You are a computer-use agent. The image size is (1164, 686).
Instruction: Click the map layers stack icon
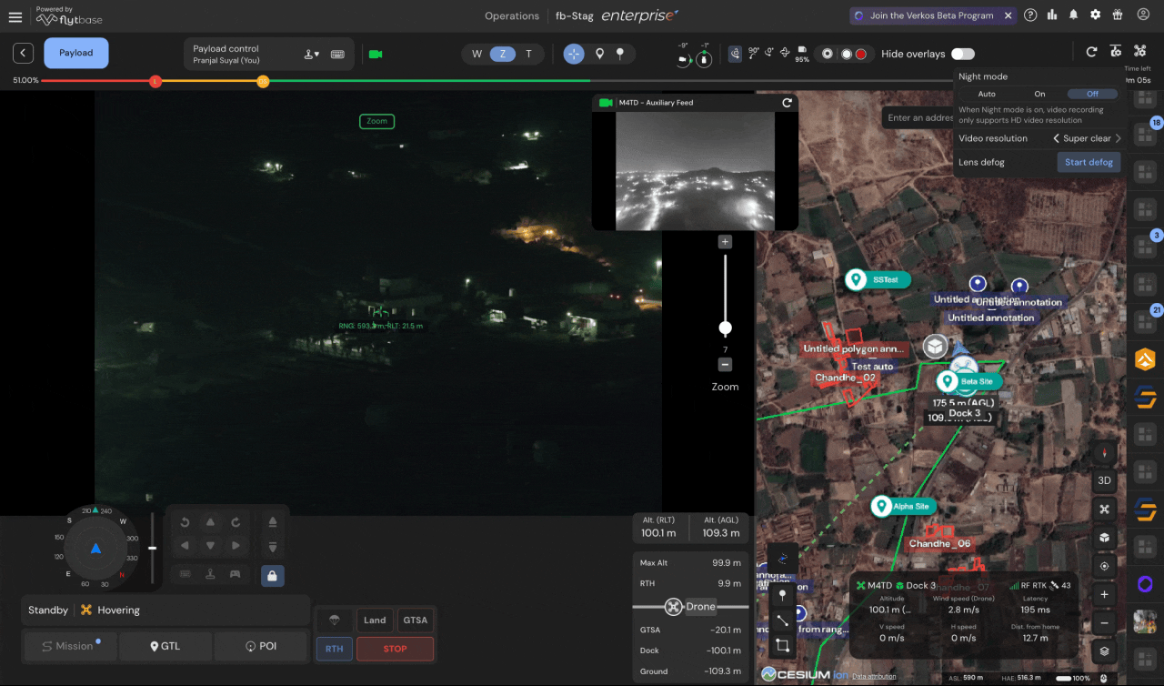pyautogui.click(x=1104, y=651)
